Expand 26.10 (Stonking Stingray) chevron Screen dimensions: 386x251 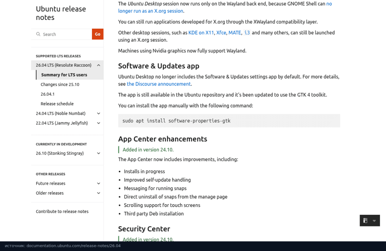[98, 153]
